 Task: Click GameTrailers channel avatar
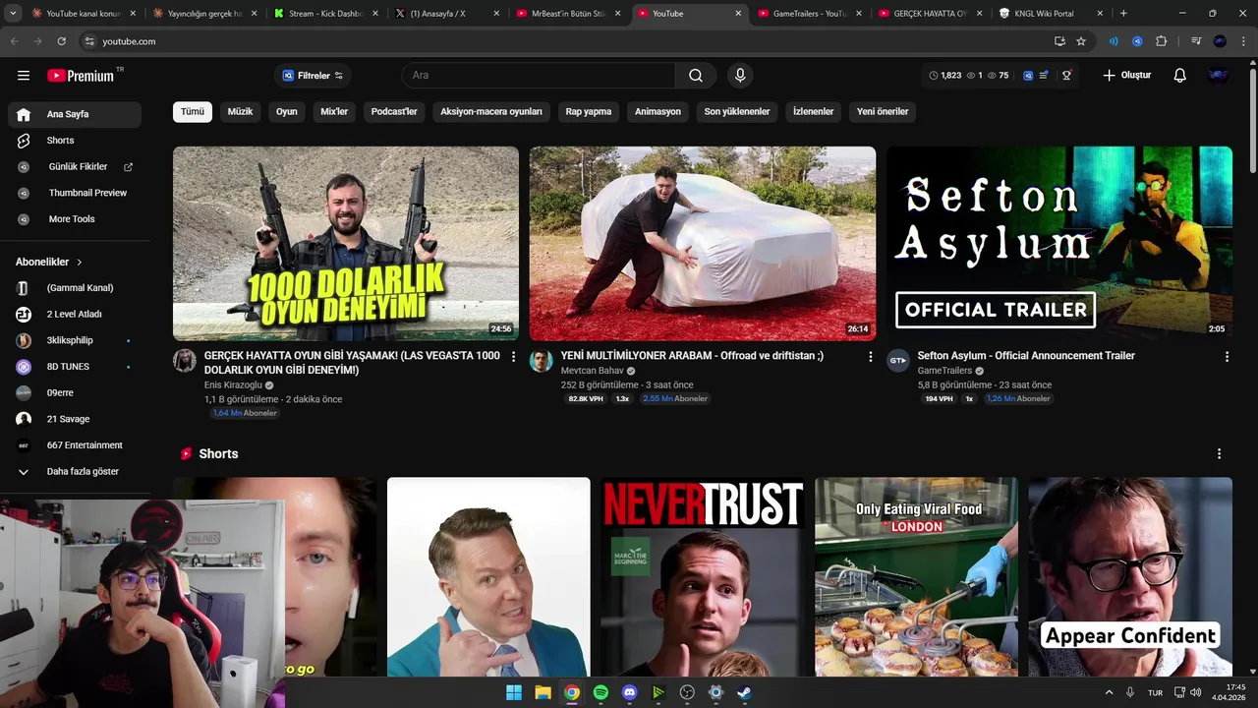(898, 361)
